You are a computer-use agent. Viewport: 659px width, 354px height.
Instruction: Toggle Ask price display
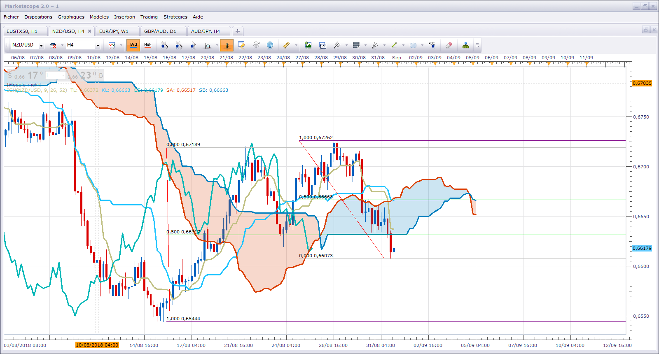click(148, 45)
